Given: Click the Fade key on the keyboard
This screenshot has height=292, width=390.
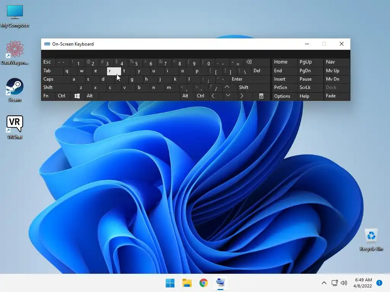Looking at the screenshot, I should tap(337, 96).
